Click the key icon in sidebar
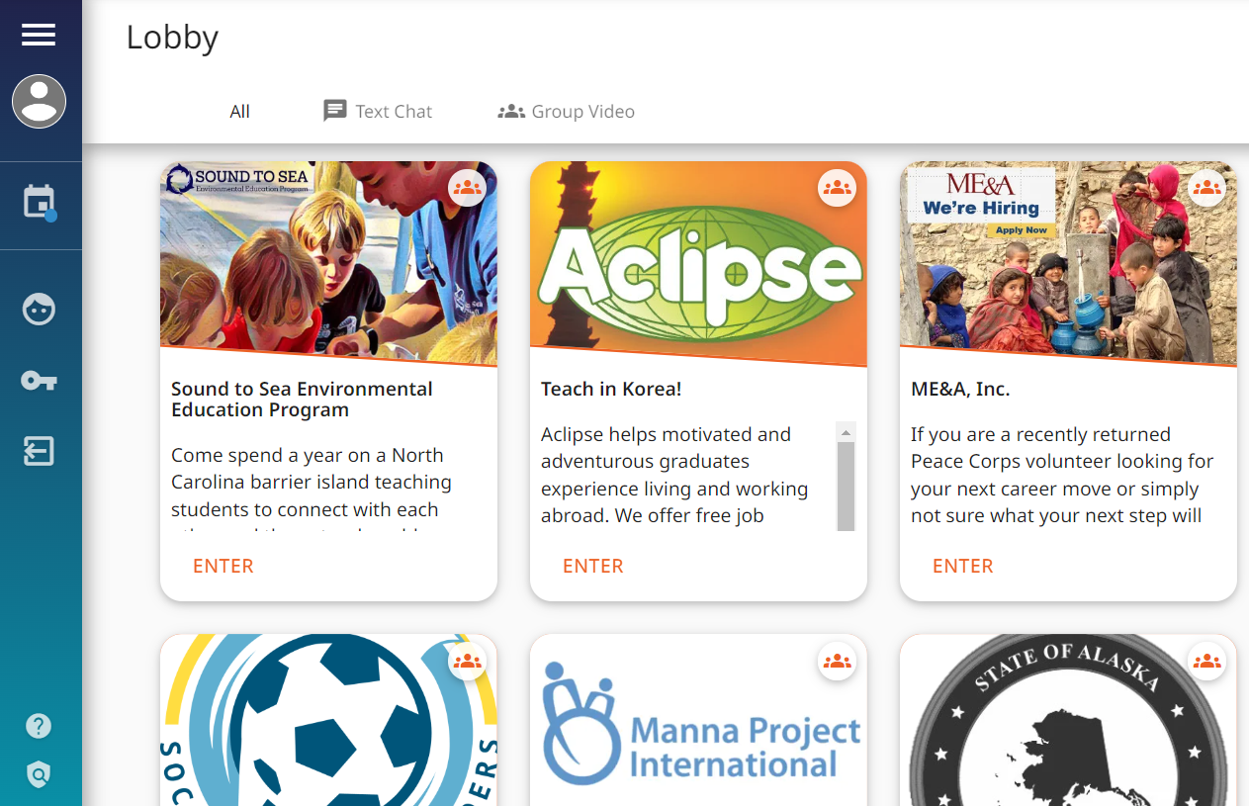Viewport: 1249px width, 806px height. click(x=39, y=380)
